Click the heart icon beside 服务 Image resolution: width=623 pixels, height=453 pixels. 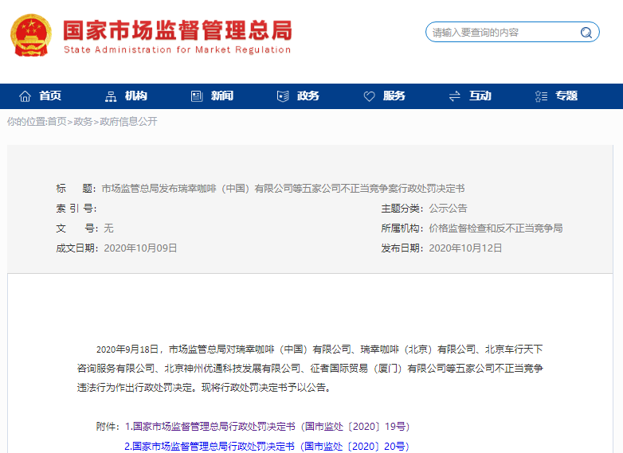tap(369, 96)
